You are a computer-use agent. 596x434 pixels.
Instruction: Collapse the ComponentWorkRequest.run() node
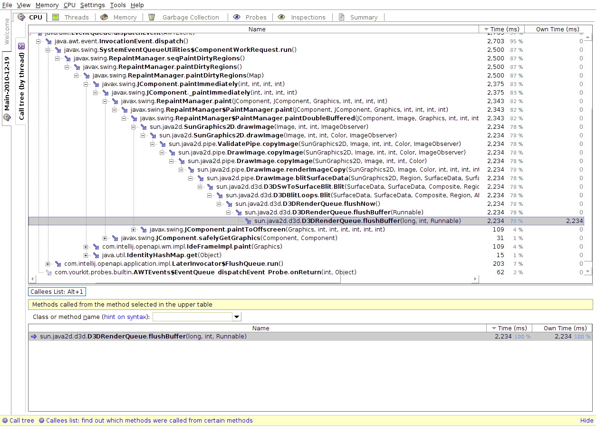(48, 50)
